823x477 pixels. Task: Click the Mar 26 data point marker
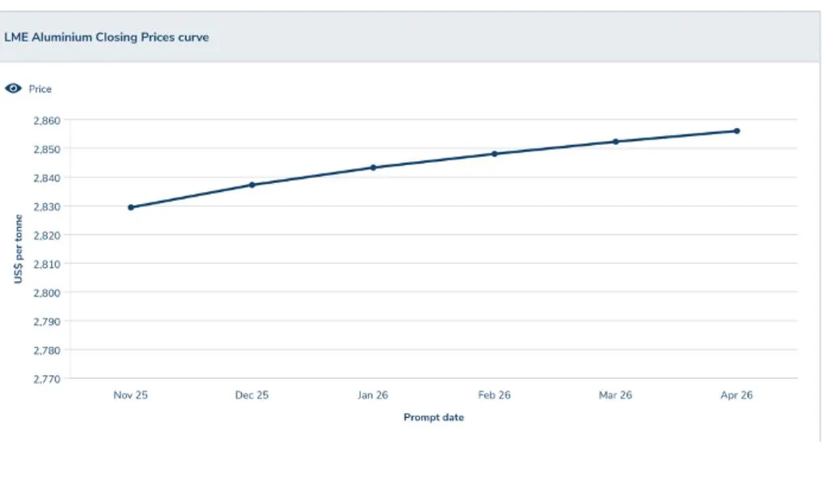(x=616, y=142)
